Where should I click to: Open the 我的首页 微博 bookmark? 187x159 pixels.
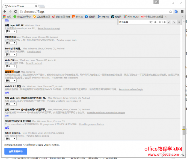click(x=61, y=17)
